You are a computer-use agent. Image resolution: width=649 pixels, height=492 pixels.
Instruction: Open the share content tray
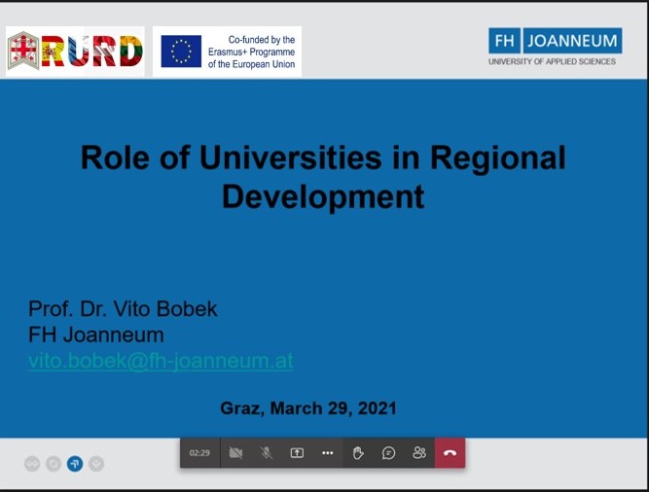coord(297,453)
